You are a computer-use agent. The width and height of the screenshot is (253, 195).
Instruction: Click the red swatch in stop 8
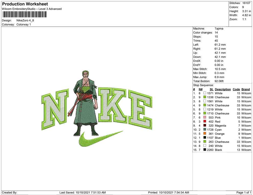[205, 121]
